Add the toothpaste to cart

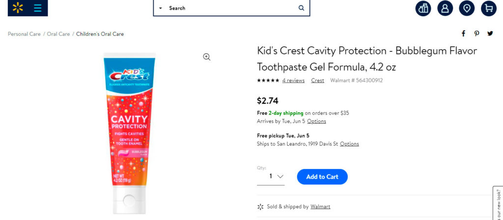[x=322, y=177]
